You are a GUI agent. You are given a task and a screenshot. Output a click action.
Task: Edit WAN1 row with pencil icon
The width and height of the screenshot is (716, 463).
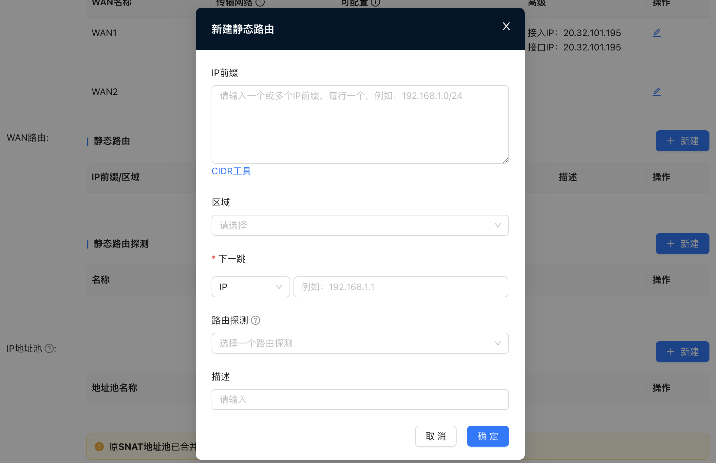click(656, 33)
